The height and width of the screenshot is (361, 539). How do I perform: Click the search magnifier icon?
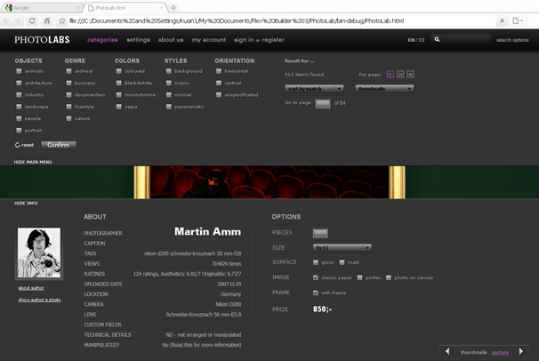tap(438, 40)
